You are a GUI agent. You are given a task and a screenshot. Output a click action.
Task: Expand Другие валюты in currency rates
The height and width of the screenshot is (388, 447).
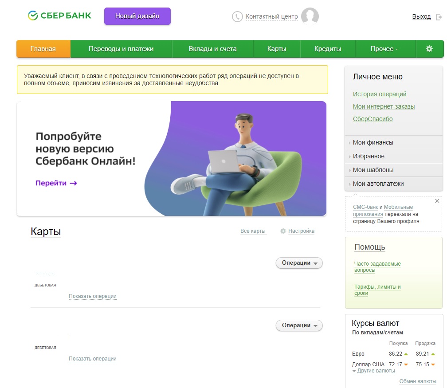374,371
